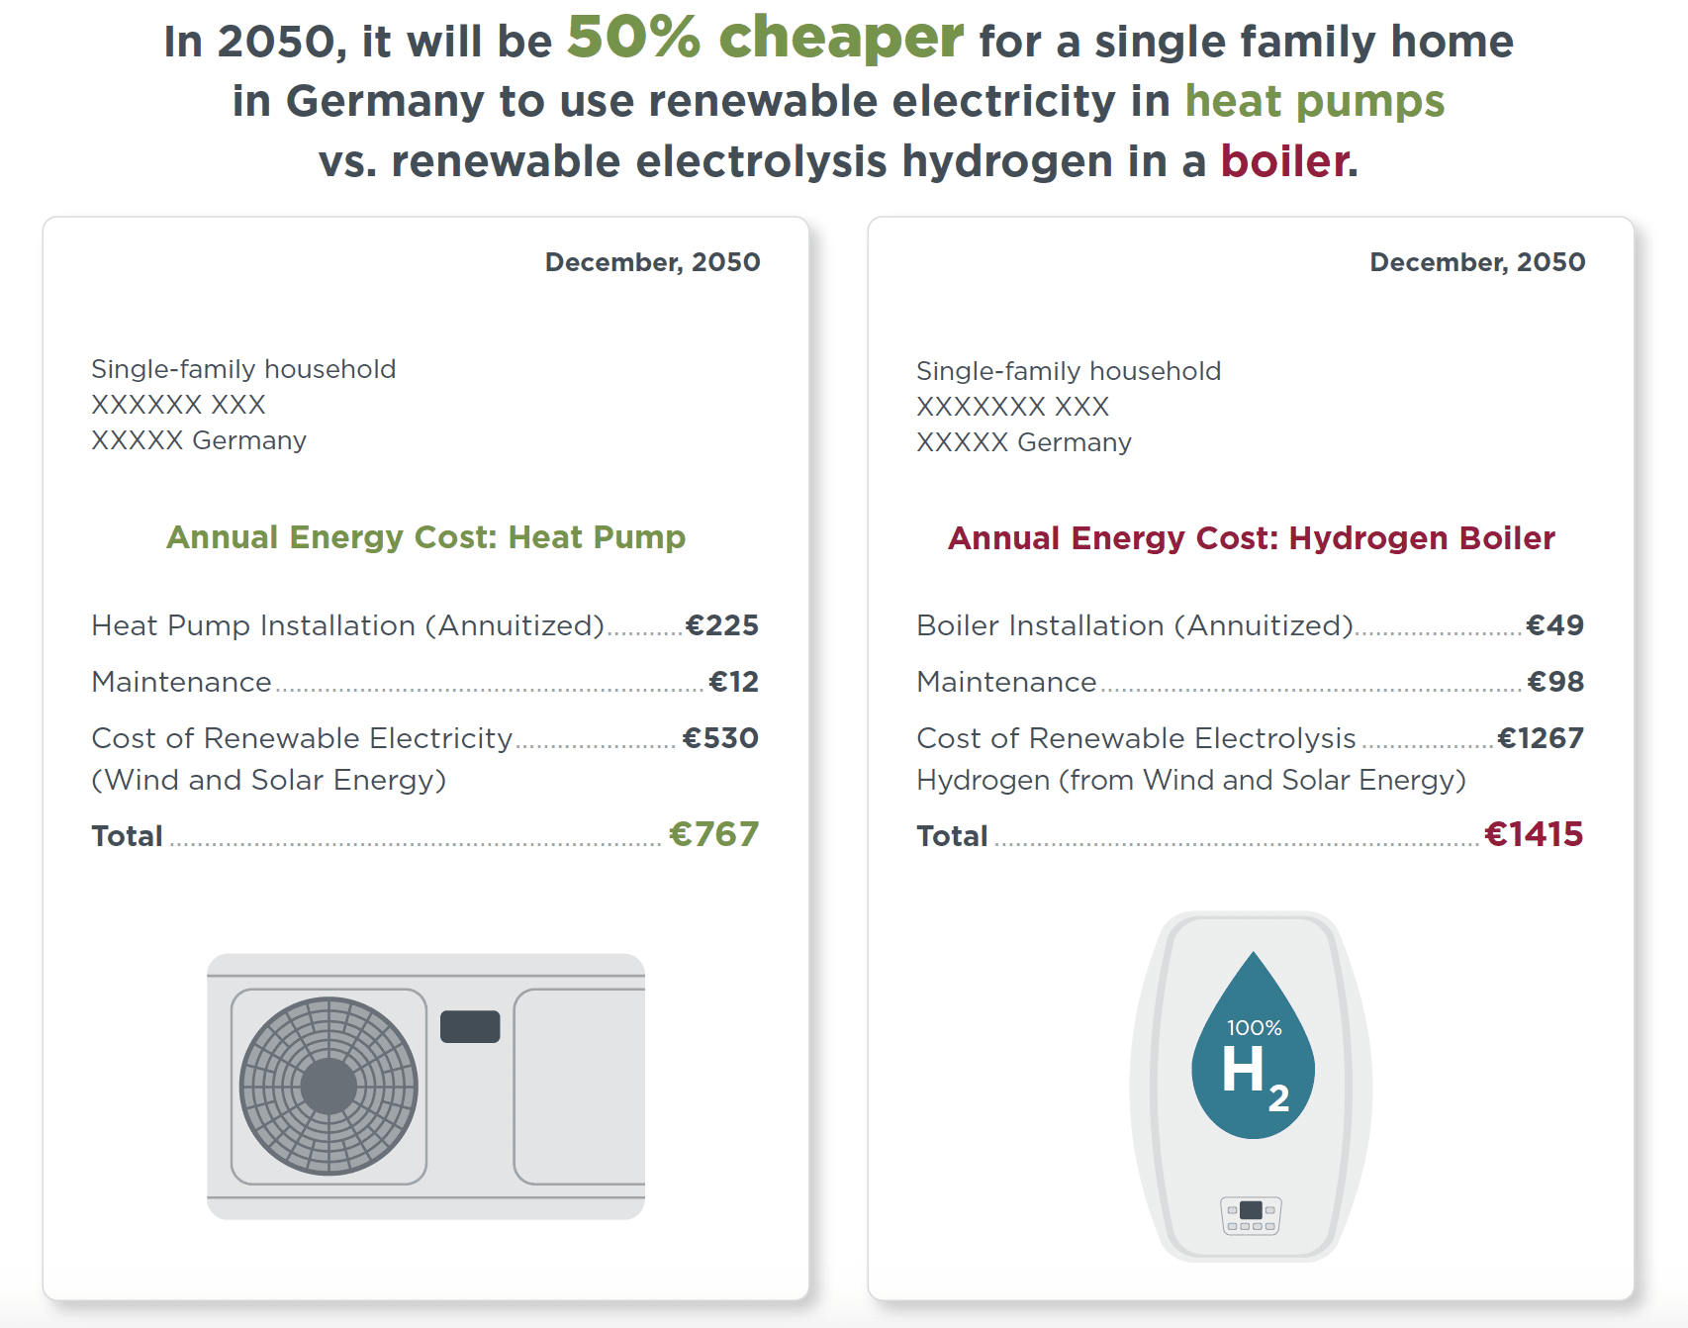Click the Cost of Renewable Electricity €530 line
Viewport: 1688px width, 1328px height.
click(x=425, y=738)
